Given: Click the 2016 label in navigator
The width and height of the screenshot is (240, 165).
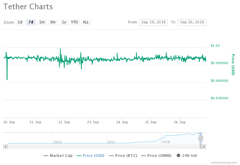Looking at the screenshot, I should pos(58,142).
